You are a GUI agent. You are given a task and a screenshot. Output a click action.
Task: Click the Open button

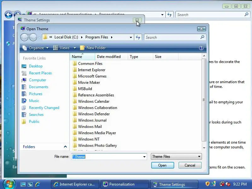click(163, 165)
